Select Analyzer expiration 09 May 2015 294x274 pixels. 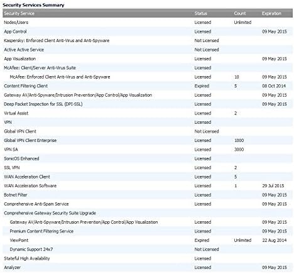[275, 268]
